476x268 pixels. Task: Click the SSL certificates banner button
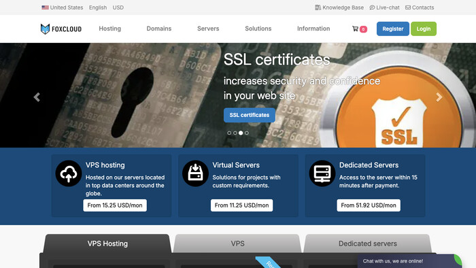coord(250,115)
